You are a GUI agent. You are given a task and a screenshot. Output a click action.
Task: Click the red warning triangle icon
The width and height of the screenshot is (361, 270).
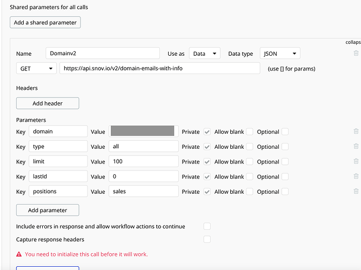19,254
